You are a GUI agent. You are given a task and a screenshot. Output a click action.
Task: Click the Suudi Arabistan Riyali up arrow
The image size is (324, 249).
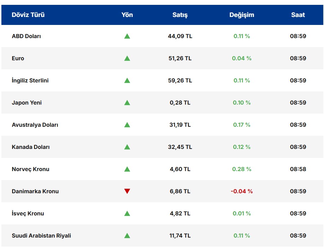pos(127,235)
